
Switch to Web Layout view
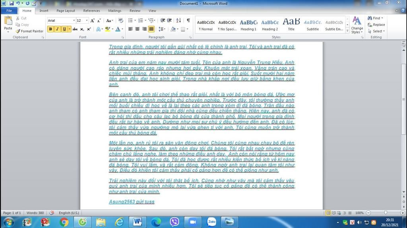point(339,213)
